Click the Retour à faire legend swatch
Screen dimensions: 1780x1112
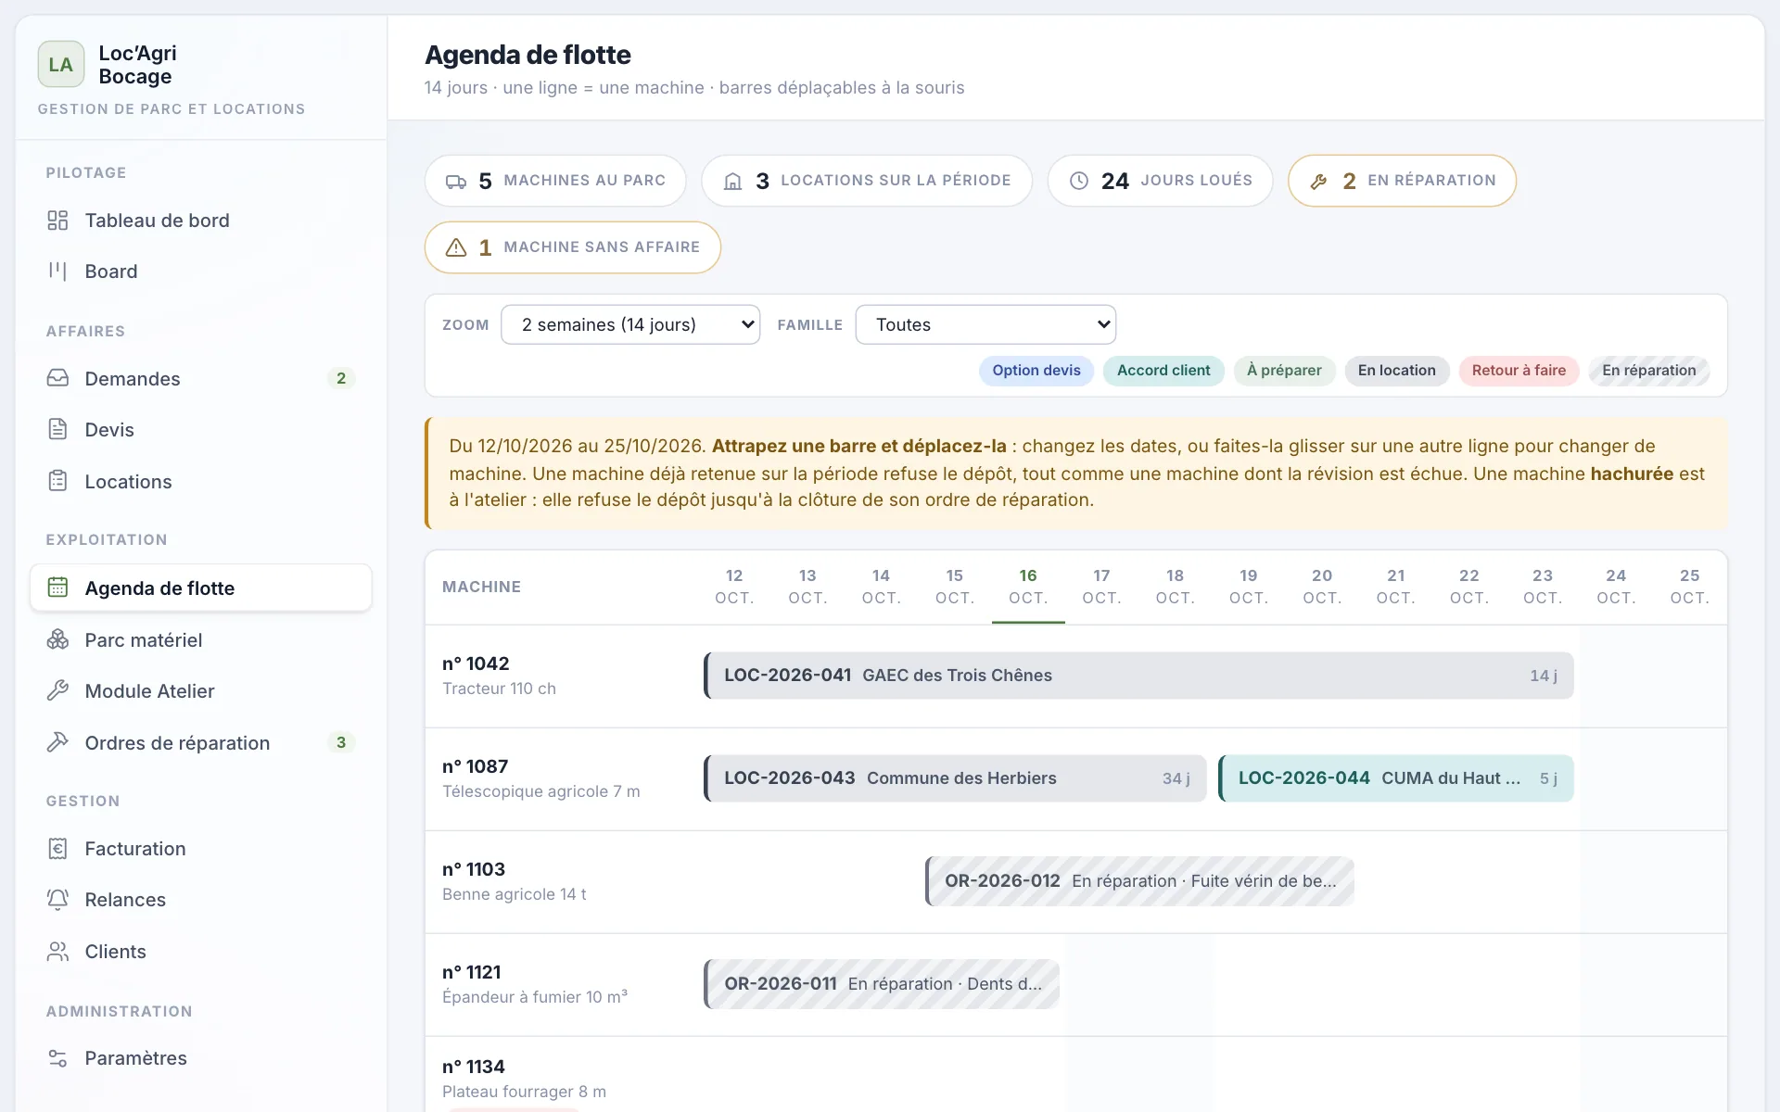[1519, 371]
